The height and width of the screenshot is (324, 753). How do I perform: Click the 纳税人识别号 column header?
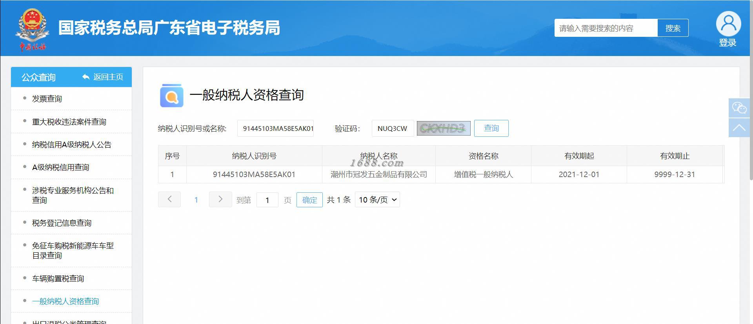254,156
